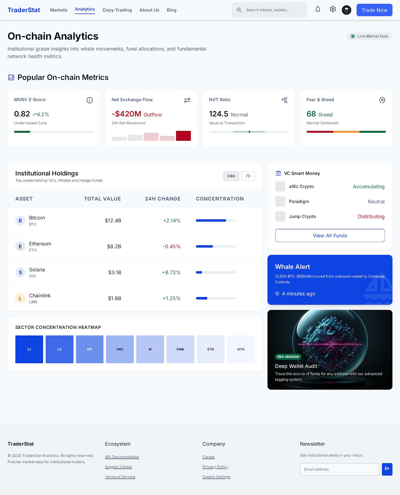Click the search magnifier icon
Image resolution: width=400 pixels, height=495 pixels.
[x=239, y=10]
